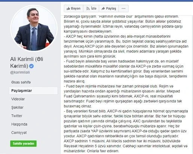The height and width of the screenshot is (154, 193).
Task: Click the İzlə follow button label
Action: [x=94, y=9]
